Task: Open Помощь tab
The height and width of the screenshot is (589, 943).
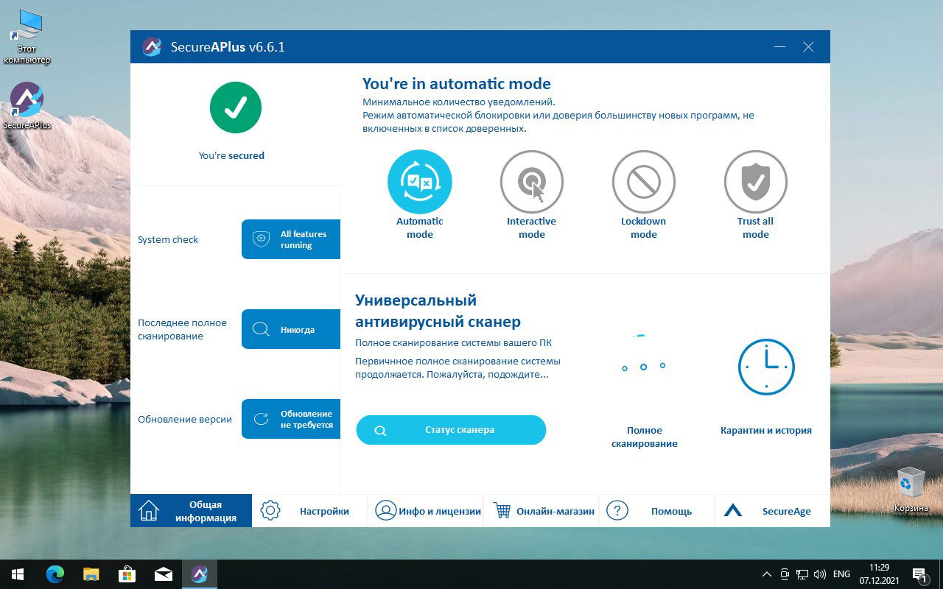Action: [x=656, y=511]
